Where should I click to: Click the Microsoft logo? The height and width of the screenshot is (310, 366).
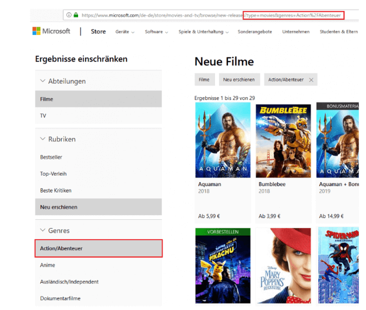(51, 31)
